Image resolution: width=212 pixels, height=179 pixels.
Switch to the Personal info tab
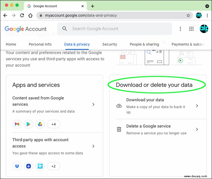tap(40, 44)
